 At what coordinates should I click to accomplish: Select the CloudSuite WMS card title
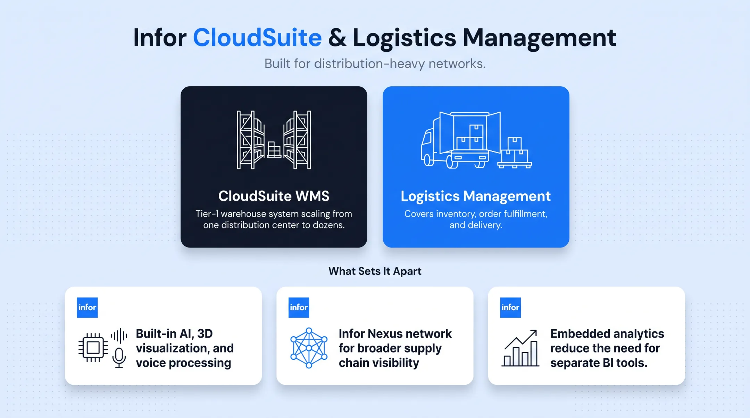(274, 196)
